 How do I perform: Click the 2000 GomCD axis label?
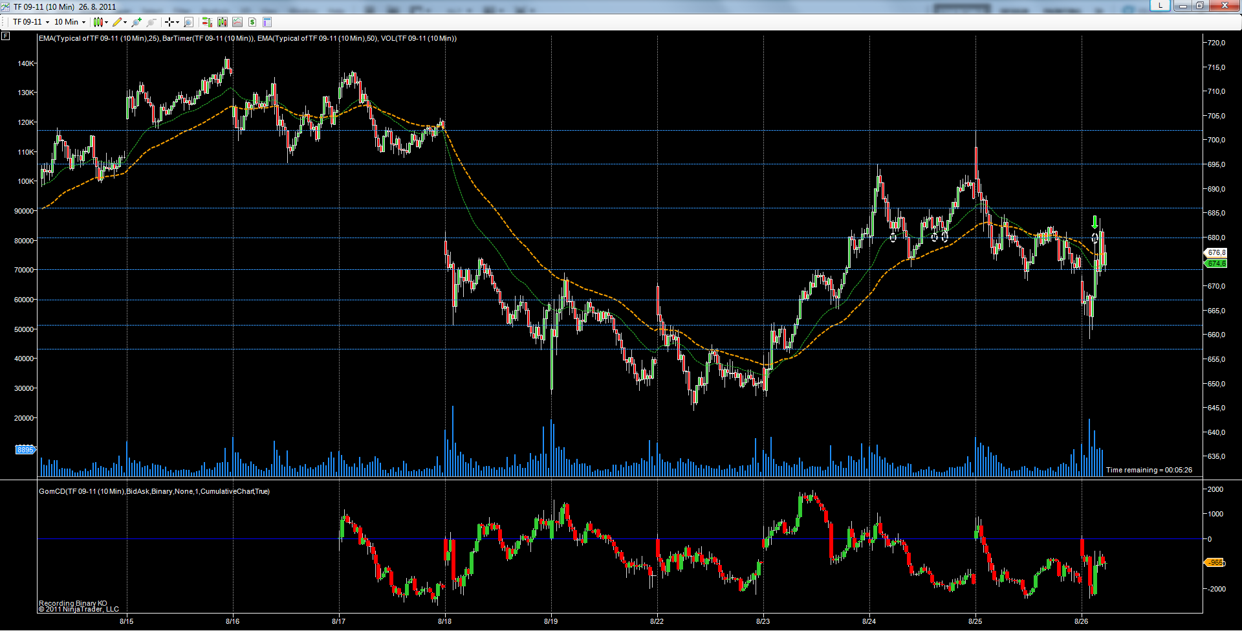tap(1215, 489)
